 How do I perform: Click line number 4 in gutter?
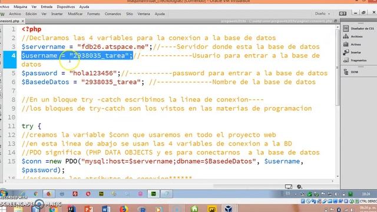[13, 55]
